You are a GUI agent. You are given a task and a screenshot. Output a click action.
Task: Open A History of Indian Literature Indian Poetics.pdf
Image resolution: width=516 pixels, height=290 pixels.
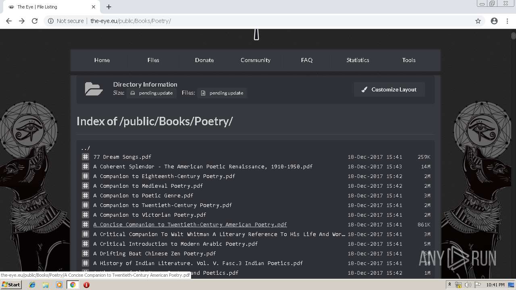198,263
